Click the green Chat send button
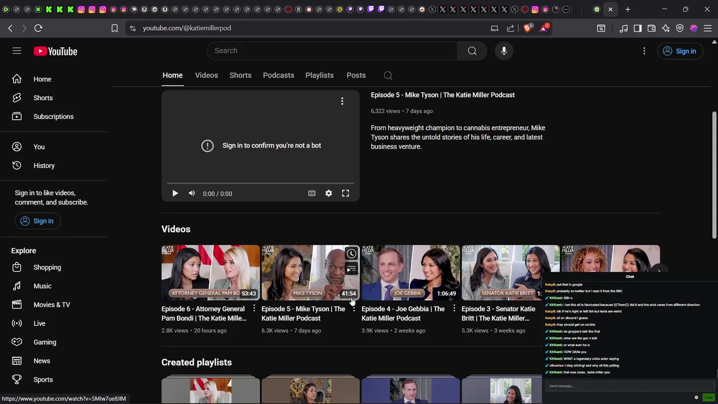This screenshot has width=718, height=404. 708,397
